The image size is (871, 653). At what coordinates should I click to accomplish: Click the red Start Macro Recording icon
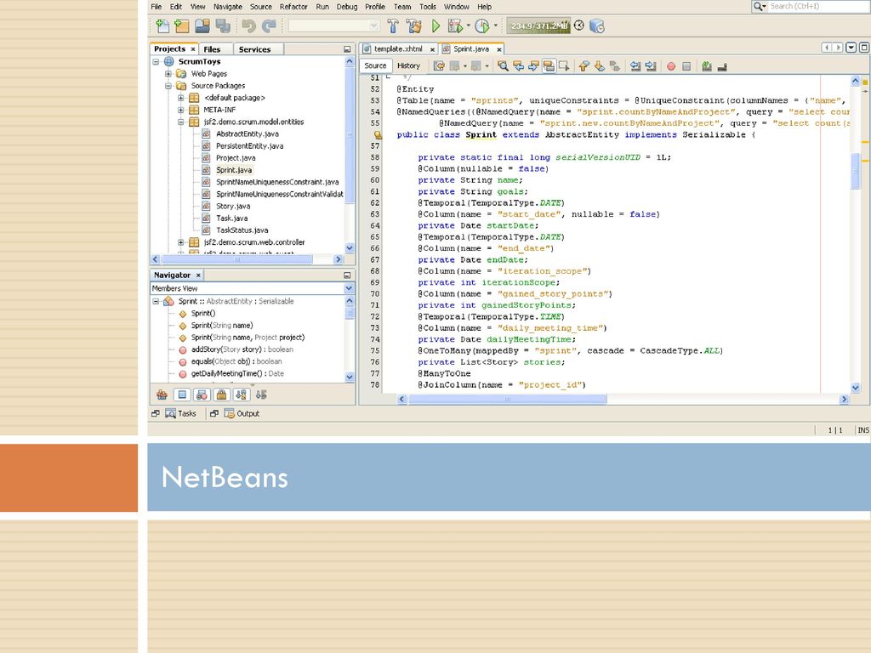(671, 66)
